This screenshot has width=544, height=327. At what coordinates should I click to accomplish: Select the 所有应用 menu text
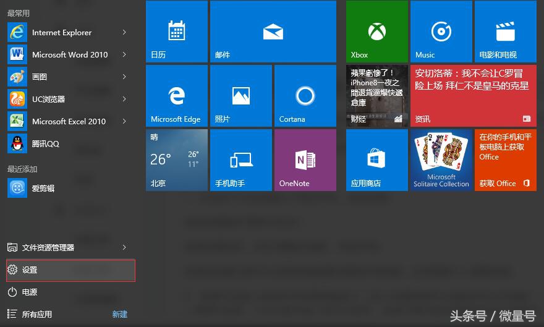(x=37, y=314)
